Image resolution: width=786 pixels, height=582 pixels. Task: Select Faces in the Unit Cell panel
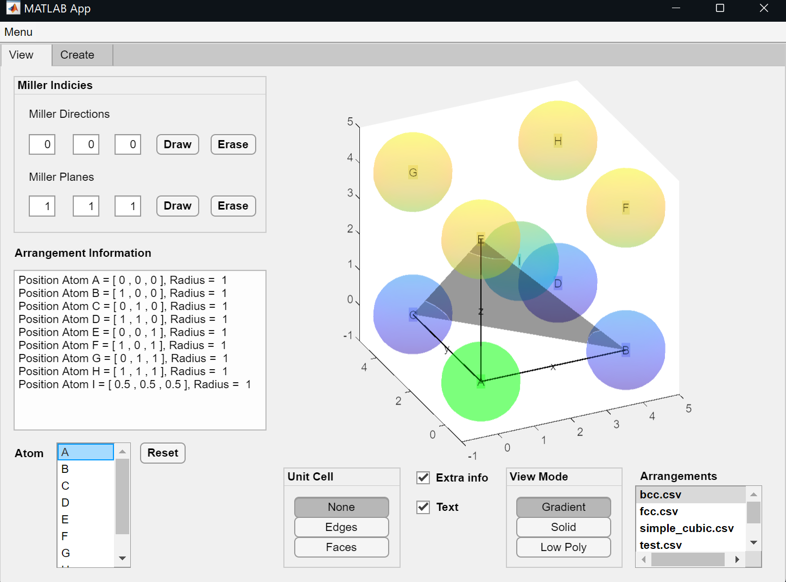pyautogui.click(x=341, y=547)
